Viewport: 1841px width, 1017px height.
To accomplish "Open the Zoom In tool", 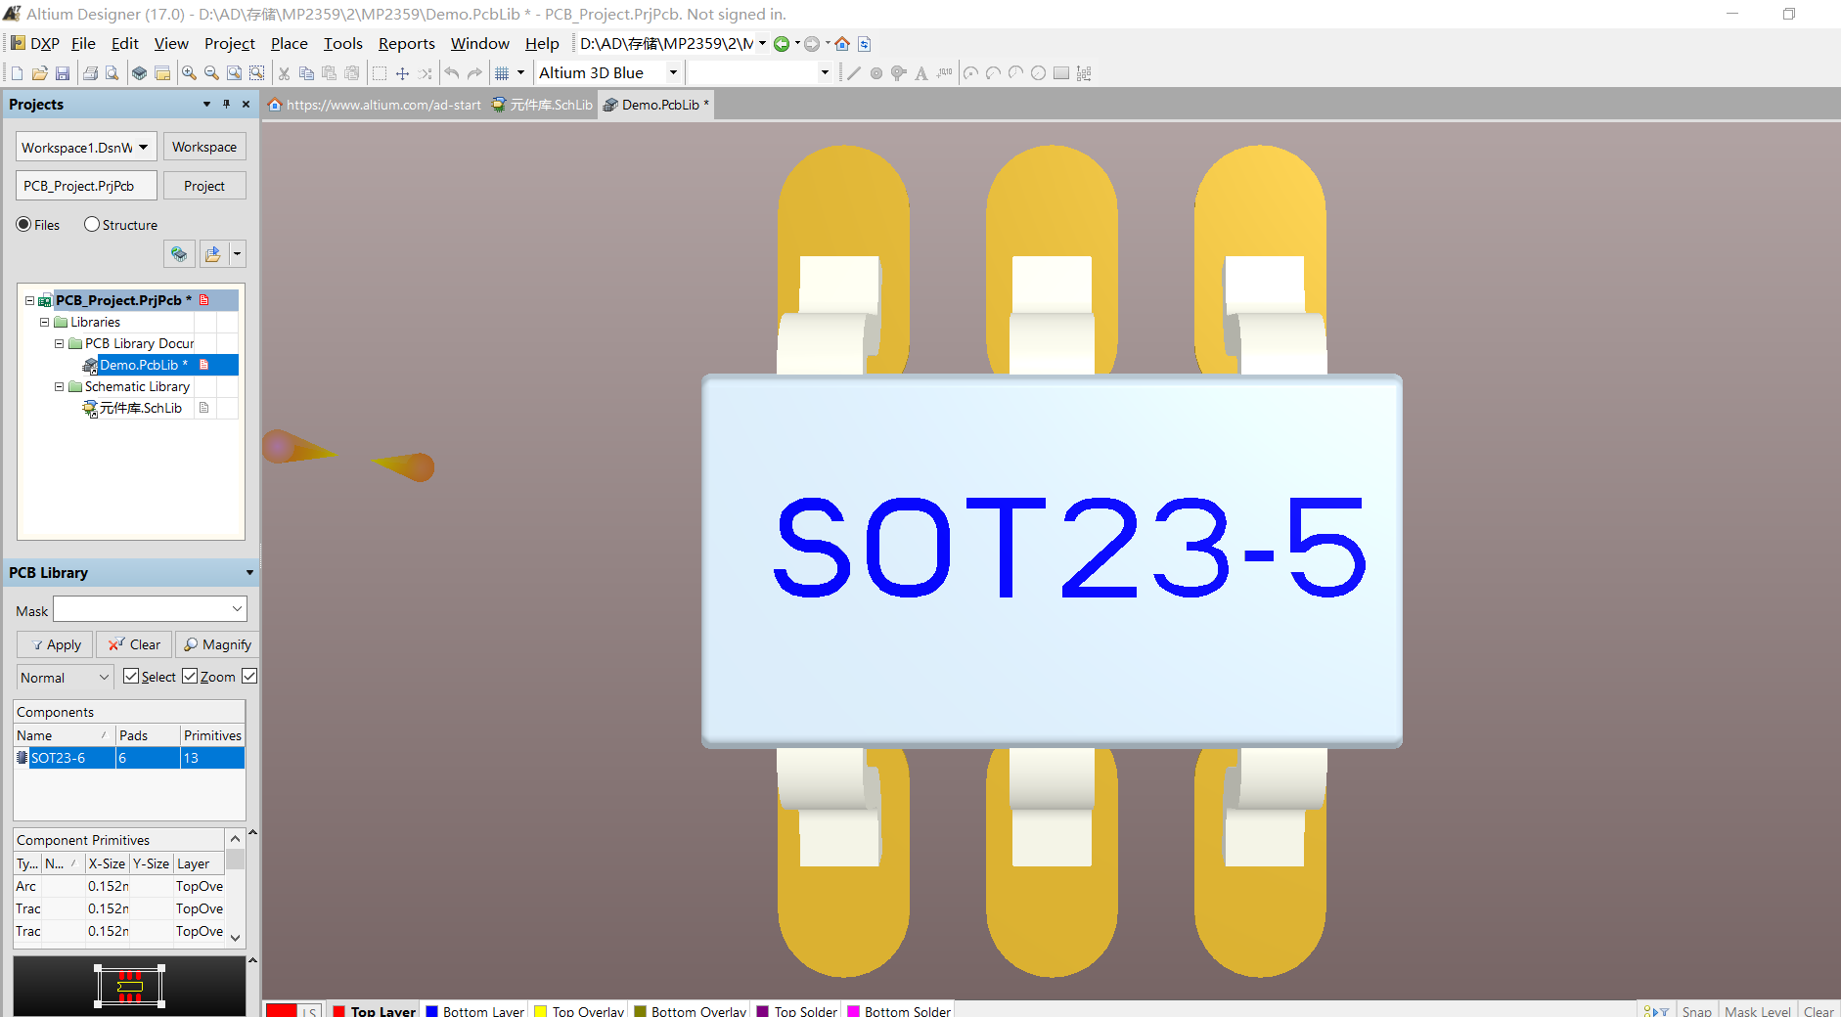I will [189, 72].
